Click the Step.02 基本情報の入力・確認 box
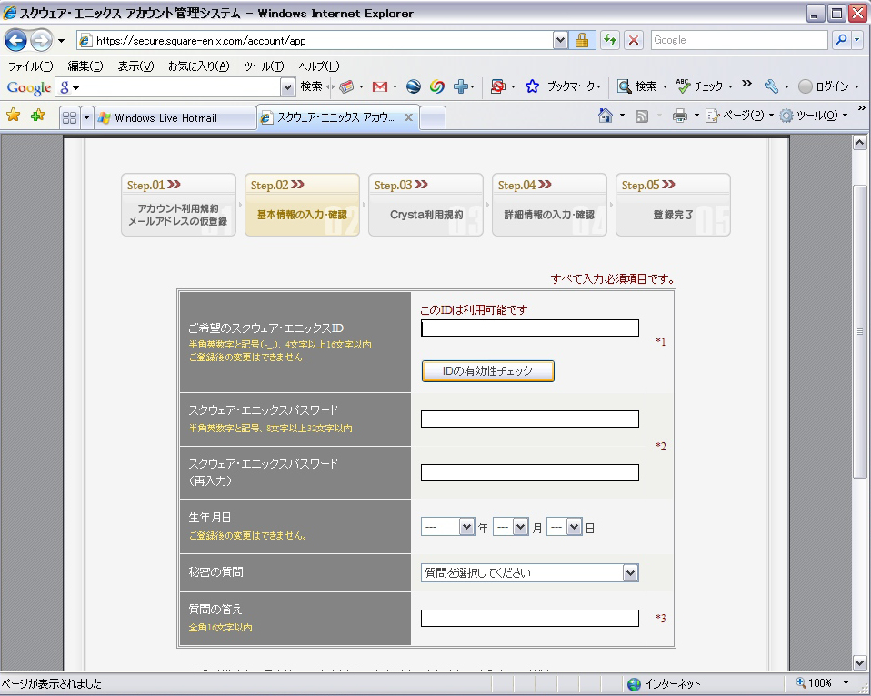The image size is (871, 696). (x=302, y=205)
